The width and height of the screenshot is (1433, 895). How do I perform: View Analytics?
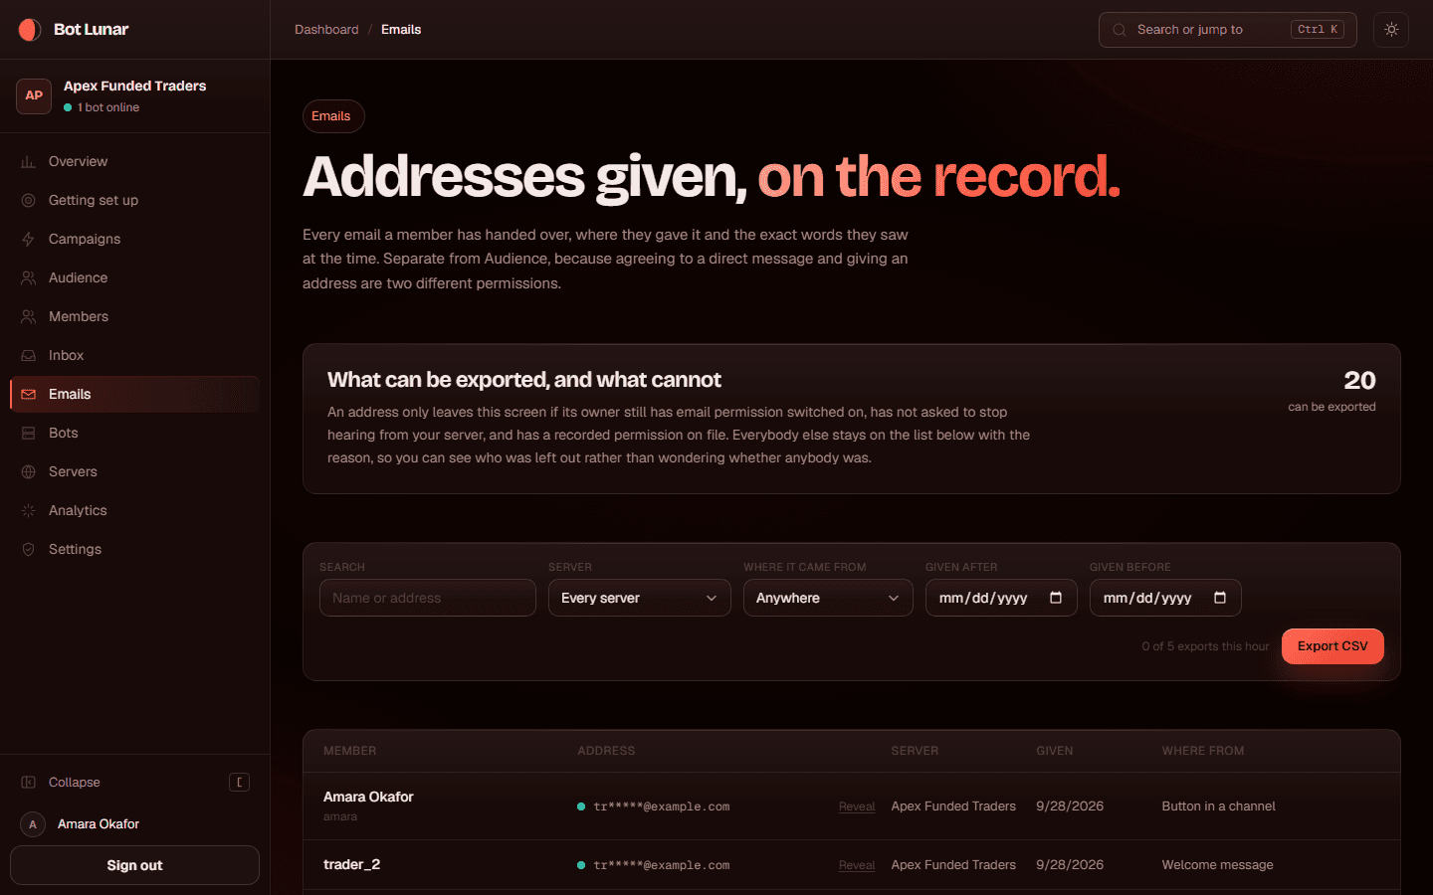click(134, 511)
